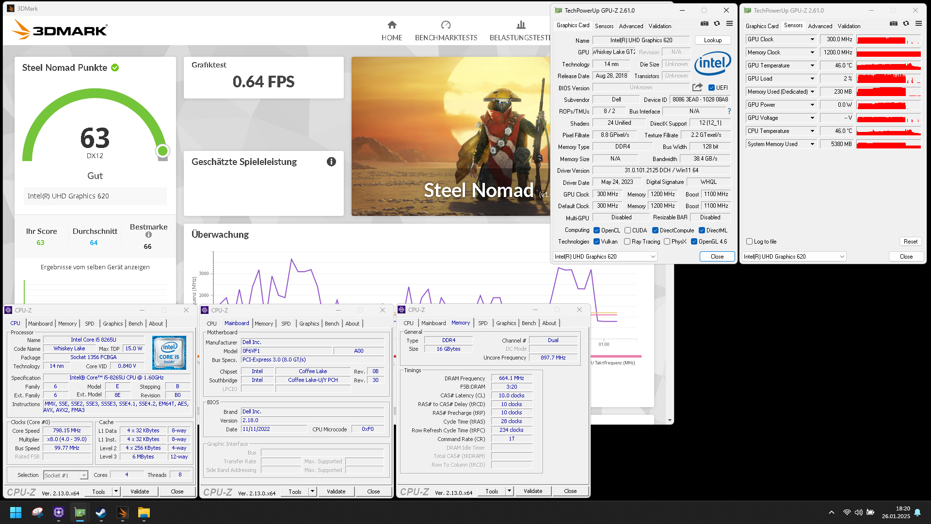Click the 3DMark HOME icon
931x524 pixels.
tap(392, 25)
